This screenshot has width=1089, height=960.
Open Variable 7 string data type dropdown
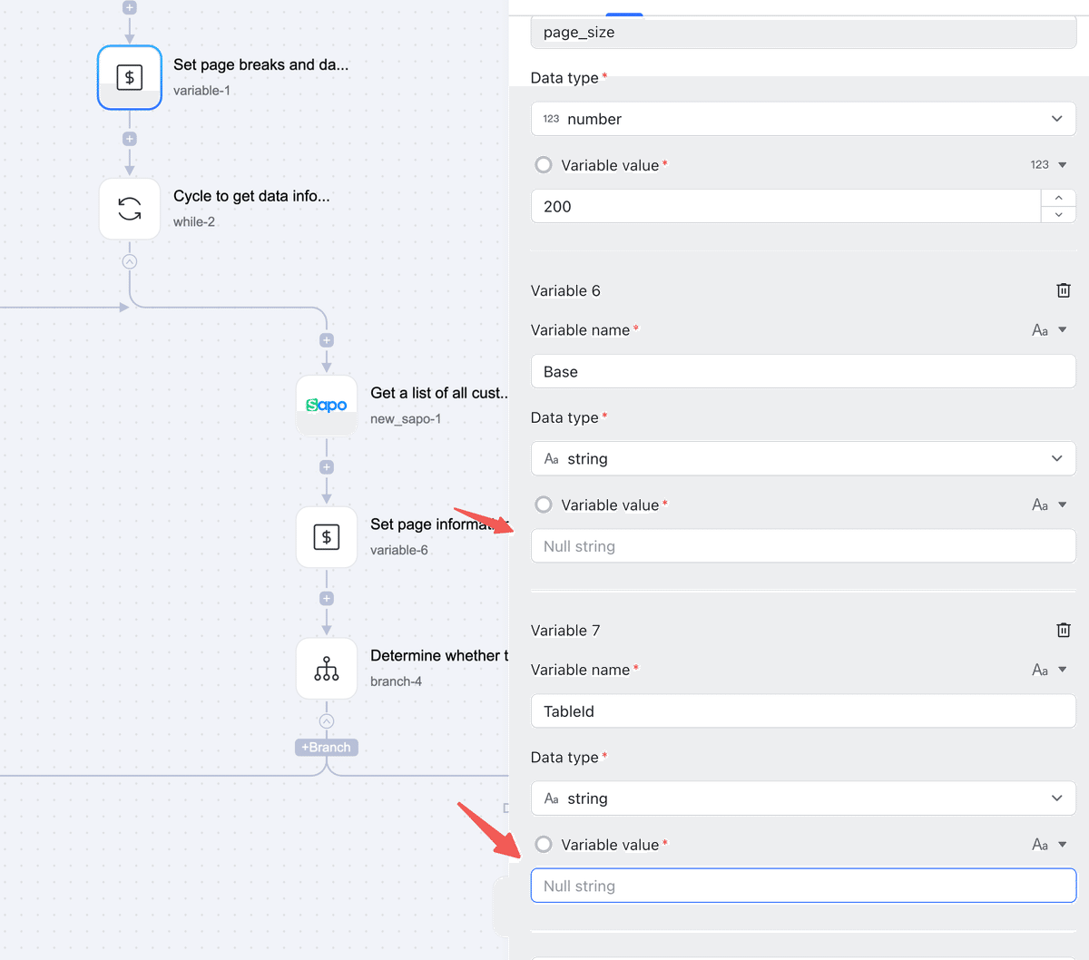click(x=803, y=798)
